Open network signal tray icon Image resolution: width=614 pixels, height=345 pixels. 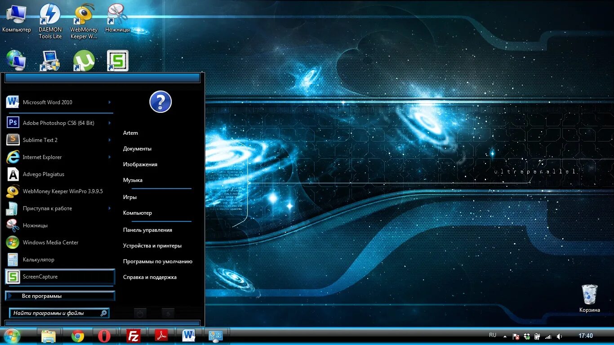(x=548, y=336)
